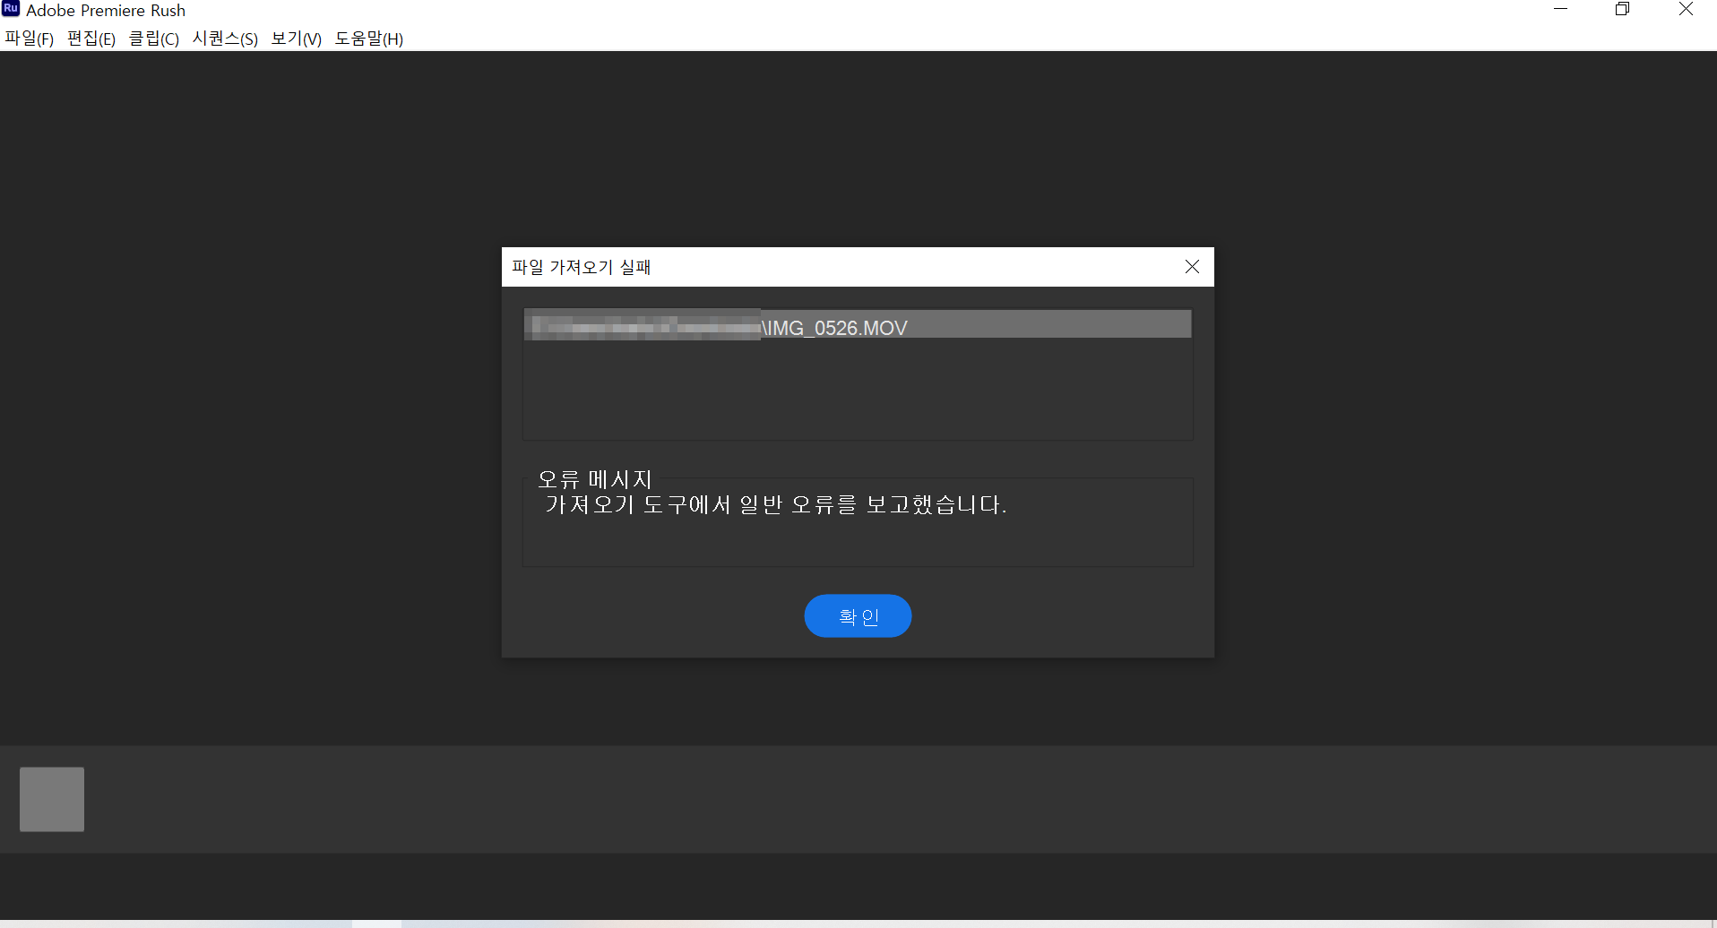Open the 도움말(H) menu
1717x928 pixels.
[x=368, y=39]
